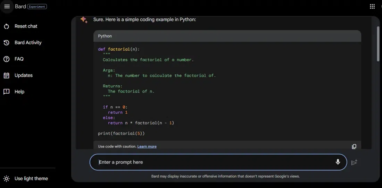Click the print(factorial(5)) code line
382x188 pixels.
coord(121,133)
